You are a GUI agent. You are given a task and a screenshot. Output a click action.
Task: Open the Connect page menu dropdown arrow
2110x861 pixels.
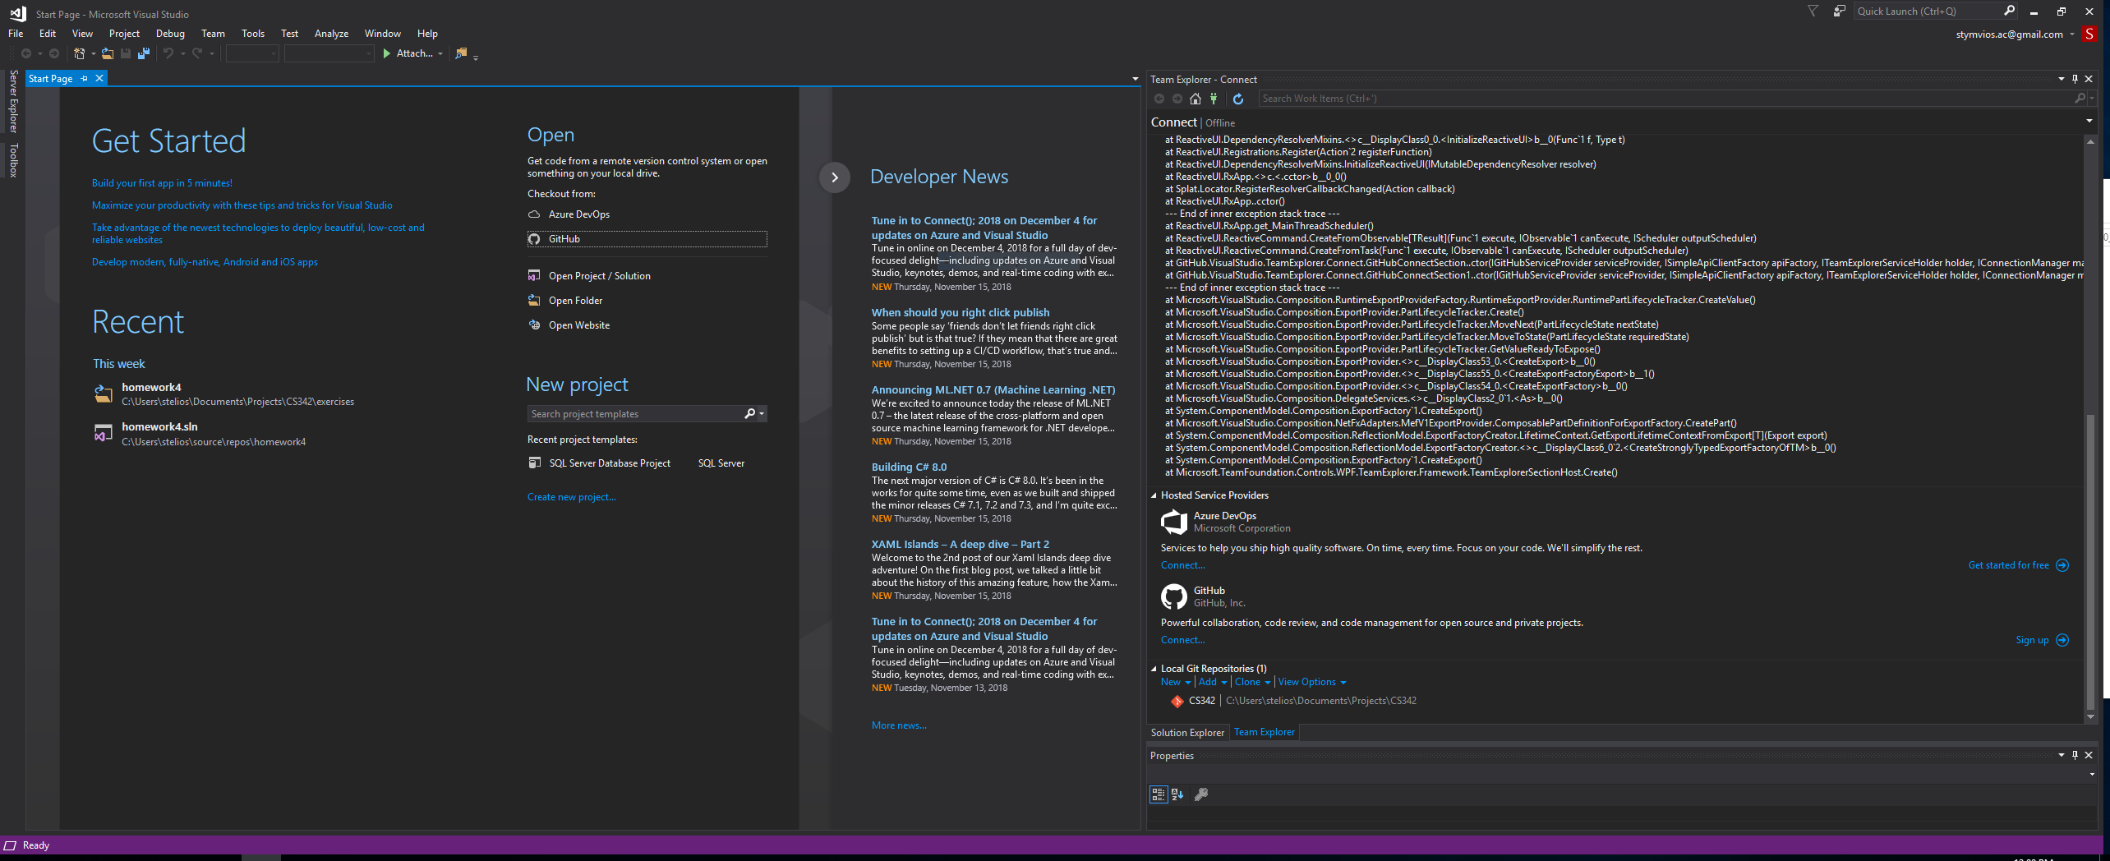pyautogui.click(x=2089, y=122)
